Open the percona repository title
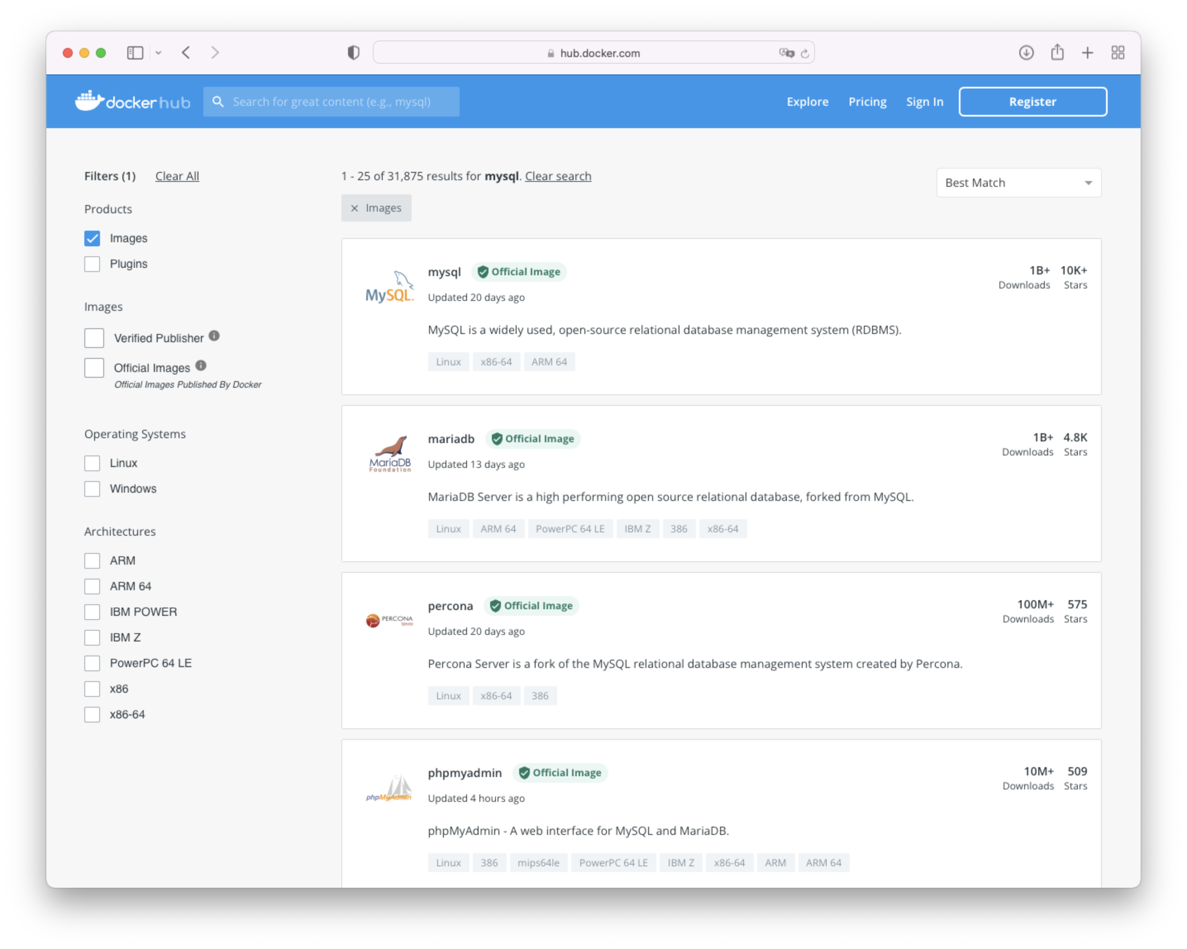 [x=450, y=606]
